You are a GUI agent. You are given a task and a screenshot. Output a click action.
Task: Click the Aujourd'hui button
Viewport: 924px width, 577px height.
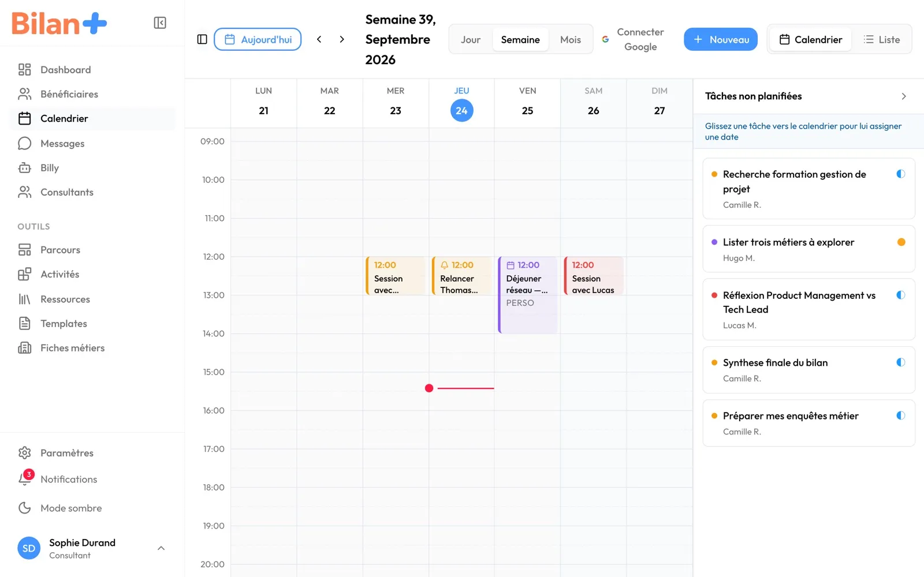coord(258,39)
